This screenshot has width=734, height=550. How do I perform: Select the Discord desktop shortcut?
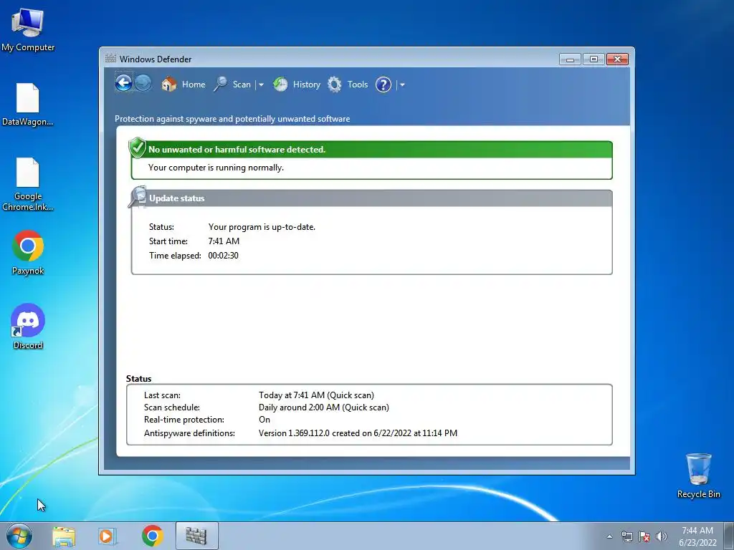pyautogui.click(x=28, y=327)
